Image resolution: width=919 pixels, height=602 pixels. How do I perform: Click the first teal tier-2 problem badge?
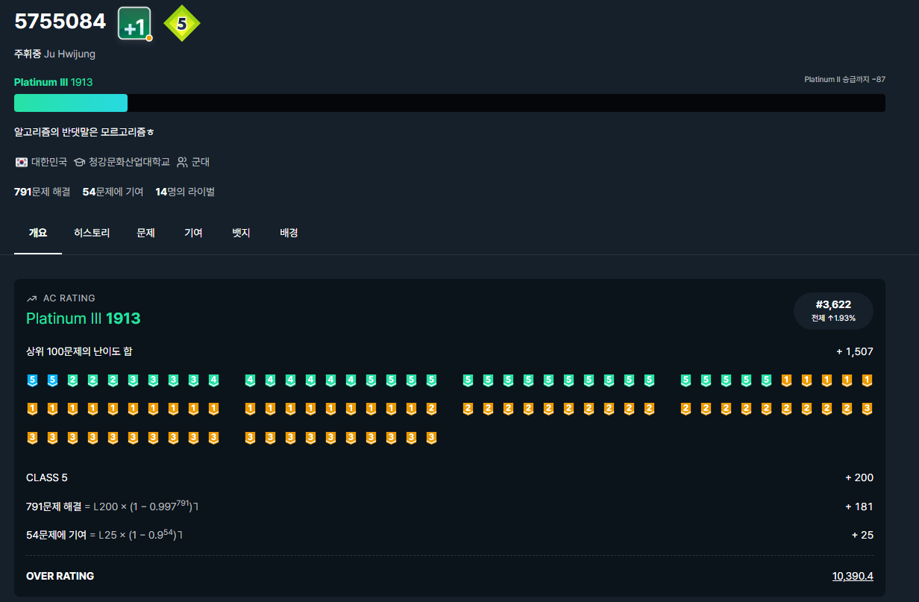(x=72, y=380)
